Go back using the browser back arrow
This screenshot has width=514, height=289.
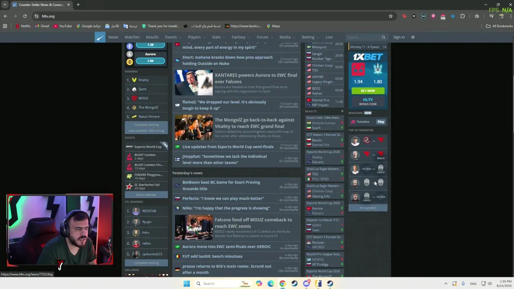point(6,16)
